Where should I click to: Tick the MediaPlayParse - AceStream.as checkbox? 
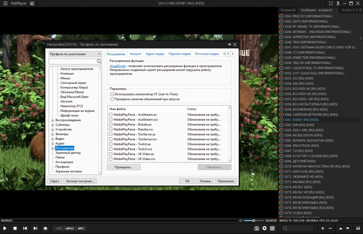[x=111, y=115]
